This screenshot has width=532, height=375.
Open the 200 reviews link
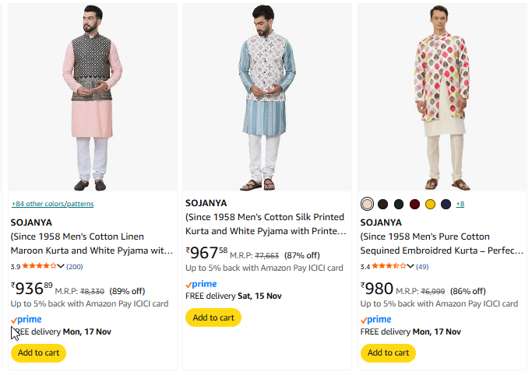click(75, 266)
